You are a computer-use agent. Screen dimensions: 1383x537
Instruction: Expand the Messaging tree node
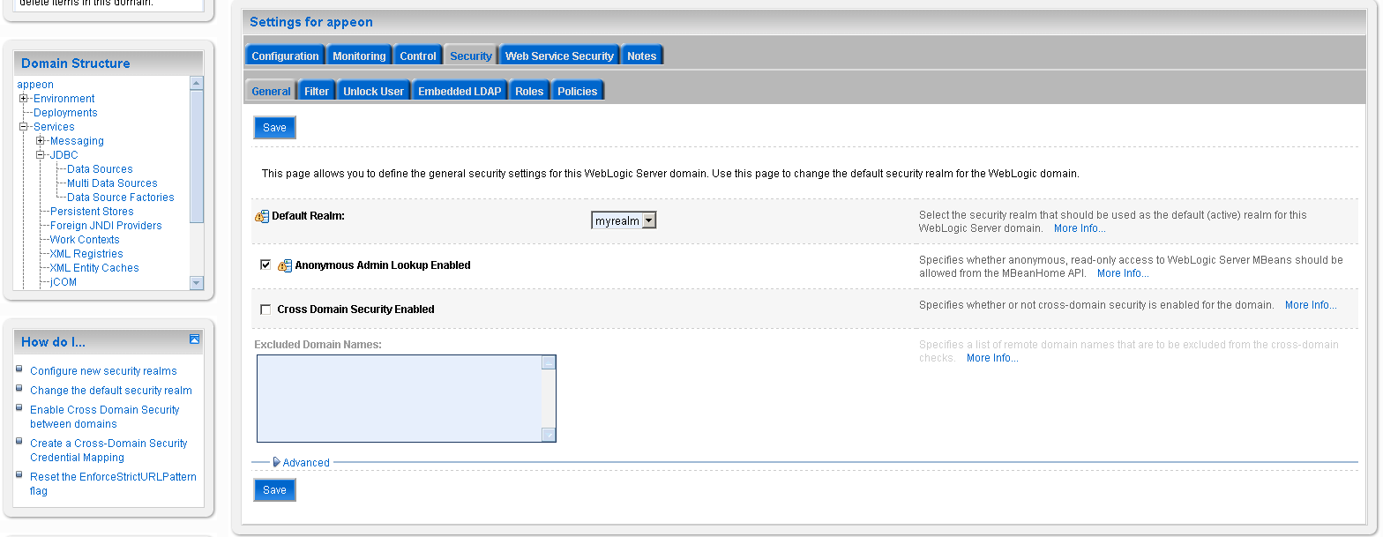[x=41, y=141]
